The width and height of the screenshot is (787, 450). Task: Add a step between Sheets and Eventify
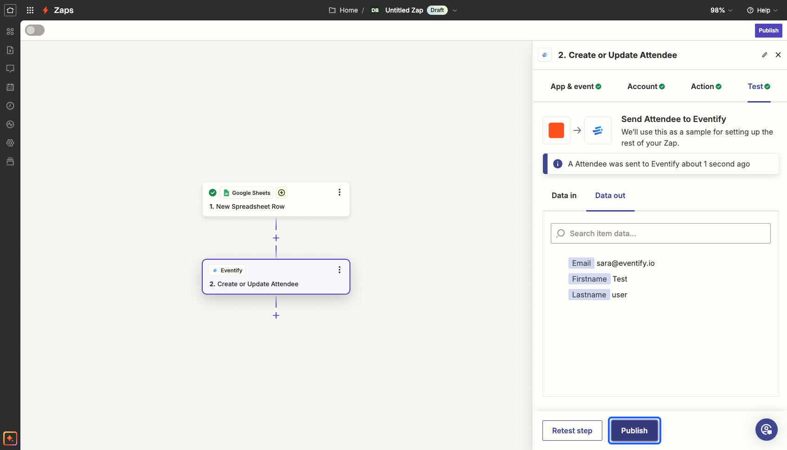(x=276, y=238)
